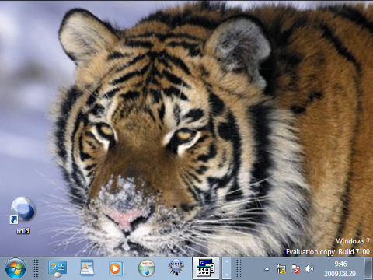The width and height of the screenshot is (373, 280).
Task: Select the active highlighted taskbar window button
Action: [206, 268]
